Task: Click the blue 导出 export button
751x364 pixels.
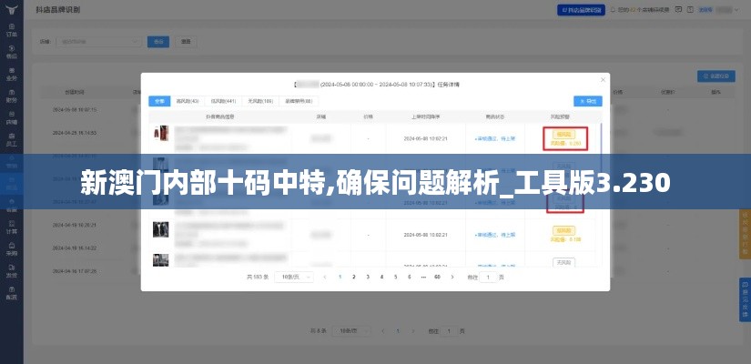Action: click(587, 101)
